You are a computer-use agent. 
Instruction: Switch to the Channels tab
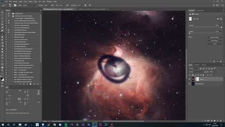click(x=197, y=65)
